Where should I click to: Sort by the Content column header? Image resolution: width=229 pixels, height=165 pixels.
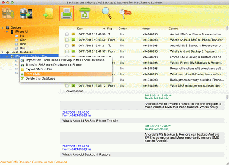click(x=173, y=29)
